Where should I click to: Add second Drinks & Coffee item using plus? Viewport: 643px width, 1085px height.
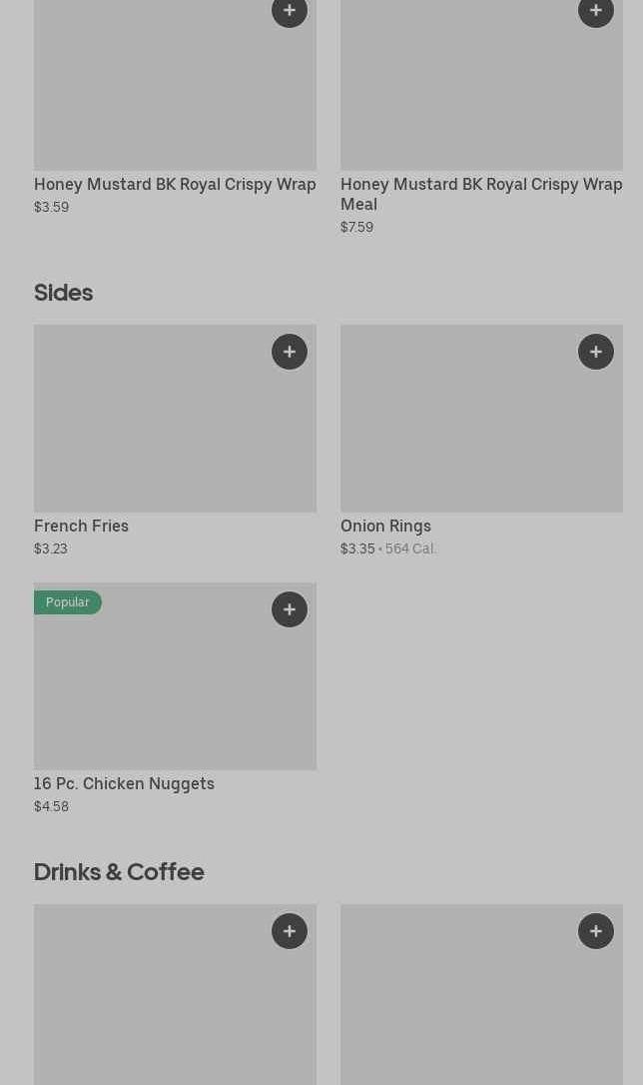coord(596,931)
